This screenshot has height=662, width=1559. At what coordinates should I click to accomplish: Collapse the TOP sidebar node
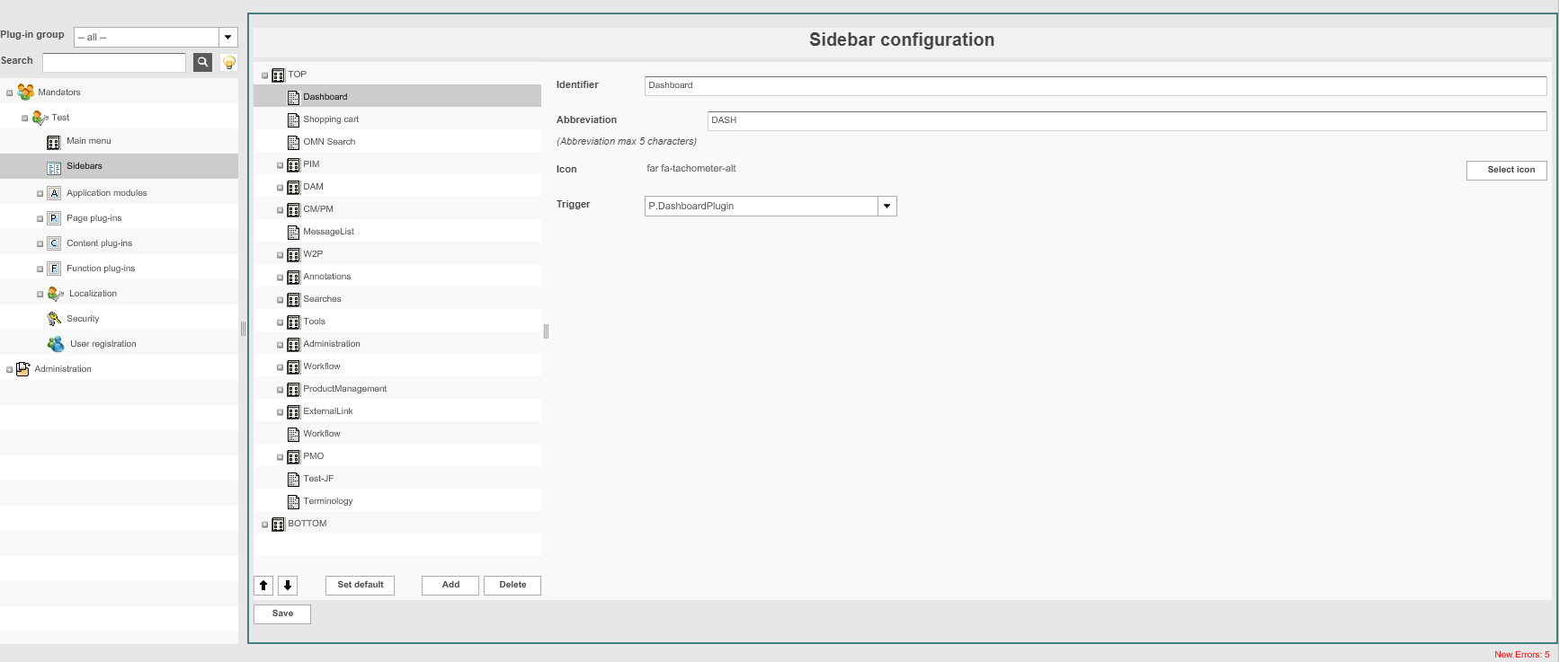coord(265,76)
